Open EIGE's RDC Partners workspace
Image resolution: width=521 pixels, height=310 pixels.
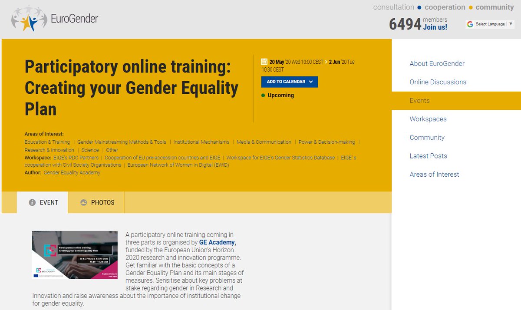pyautogui.click(x=76, y=158)
